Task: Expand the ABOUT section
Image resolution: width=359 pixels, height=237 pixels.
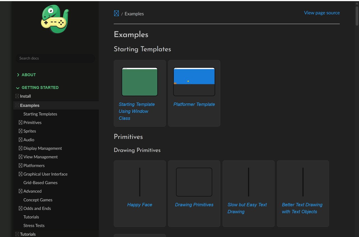Action: (x=18, y=75)
